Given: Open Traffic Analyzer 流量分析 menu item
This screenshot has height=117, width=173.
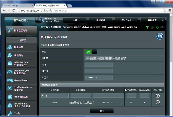Looking at the screenshot, I should 21,88.
